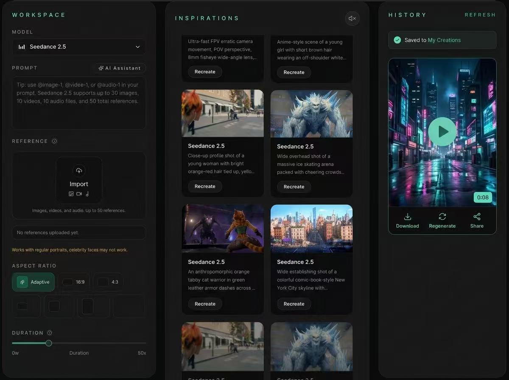The width and height of the screenshot is (509, 380).
Task: Click the 'Works with regular portraits' warning text
Action: 70,250
